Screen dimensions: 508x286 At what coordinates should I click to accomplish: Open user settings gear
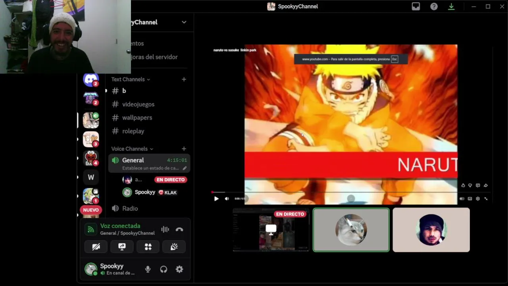[x=179, y=269]
